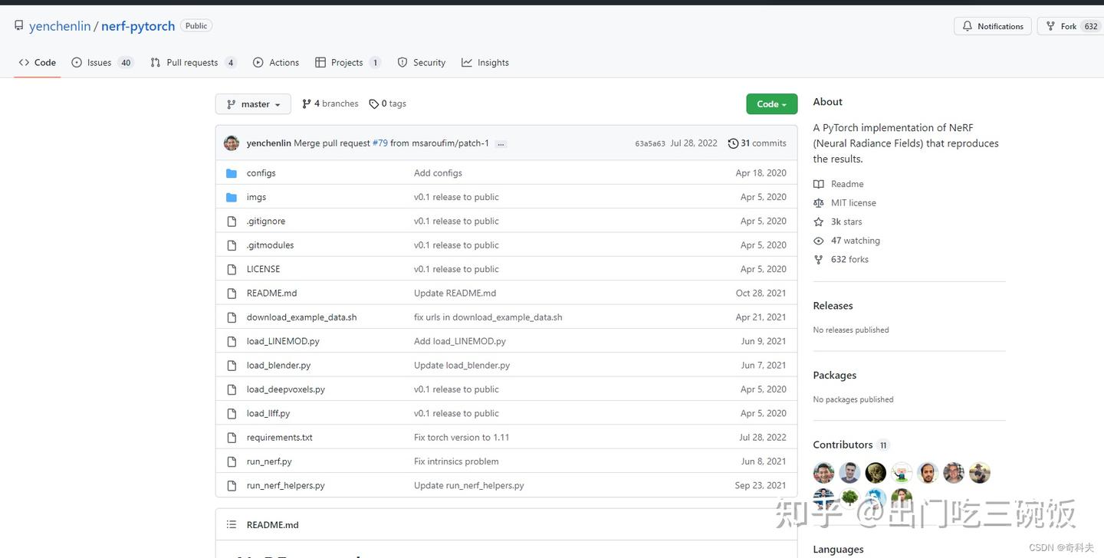Open the MIT license link
Screen dimensions: 1104x558
click(x=853, y=203)
